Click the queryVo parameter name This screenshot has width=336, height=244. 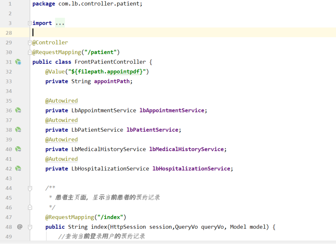[213, 227]
